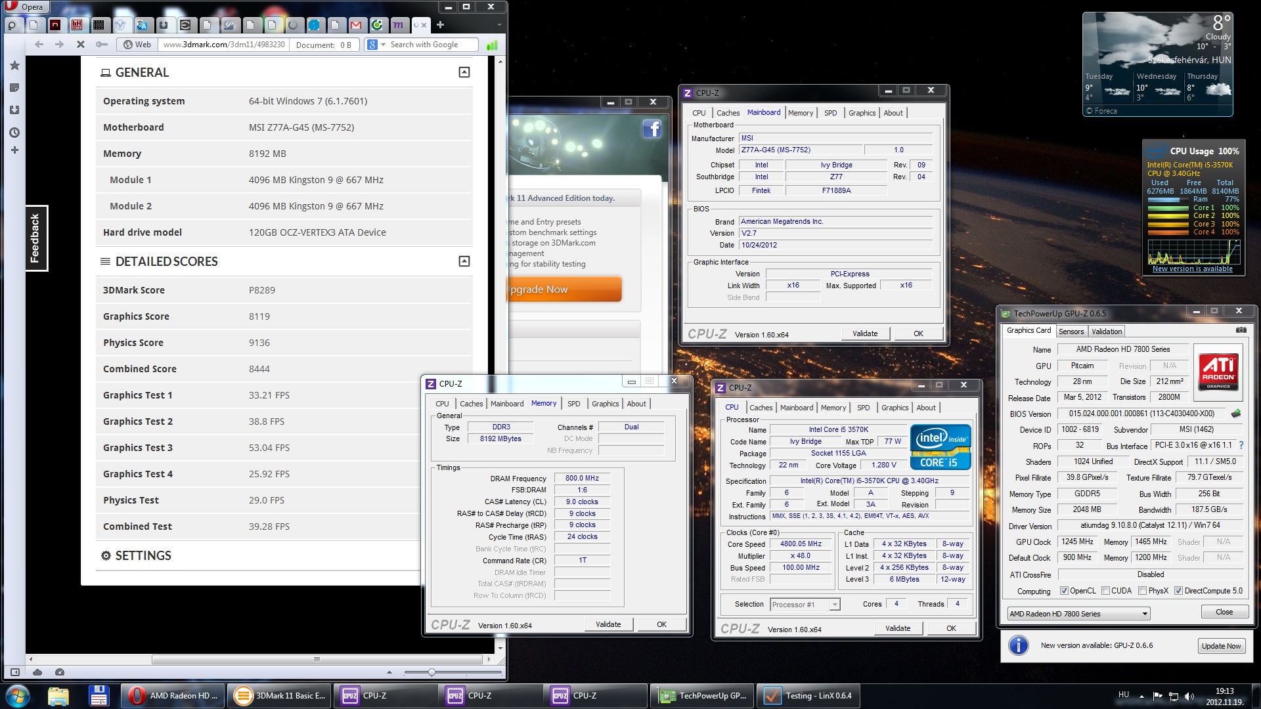Image resolution: width=1261 pixels, height=709 pixels.
Task: Click the GPU-Z BIOS save icon
Action: click(1236, 414)
